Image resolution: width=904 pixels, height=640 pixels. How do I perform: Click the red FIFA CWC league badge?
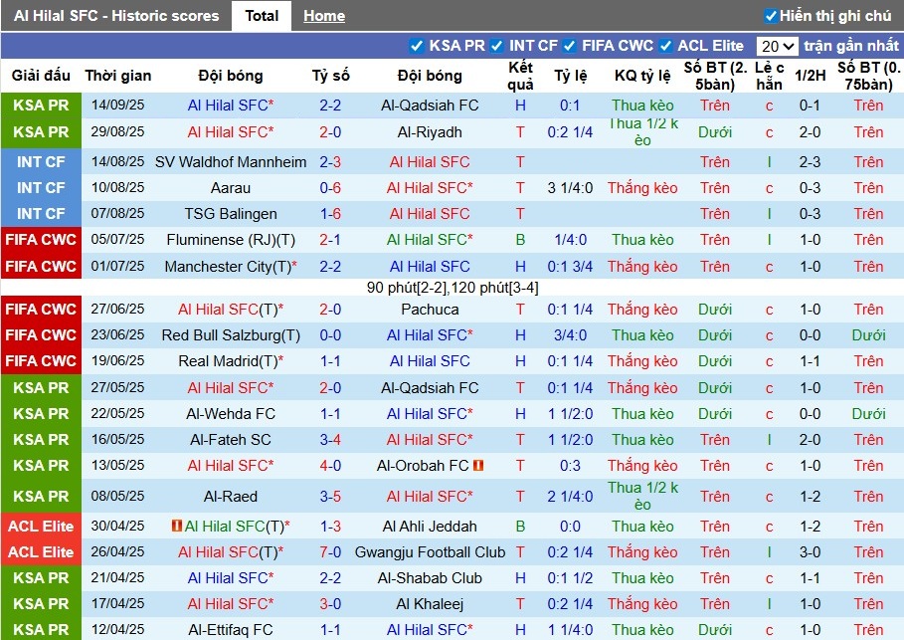click(41, 240)
